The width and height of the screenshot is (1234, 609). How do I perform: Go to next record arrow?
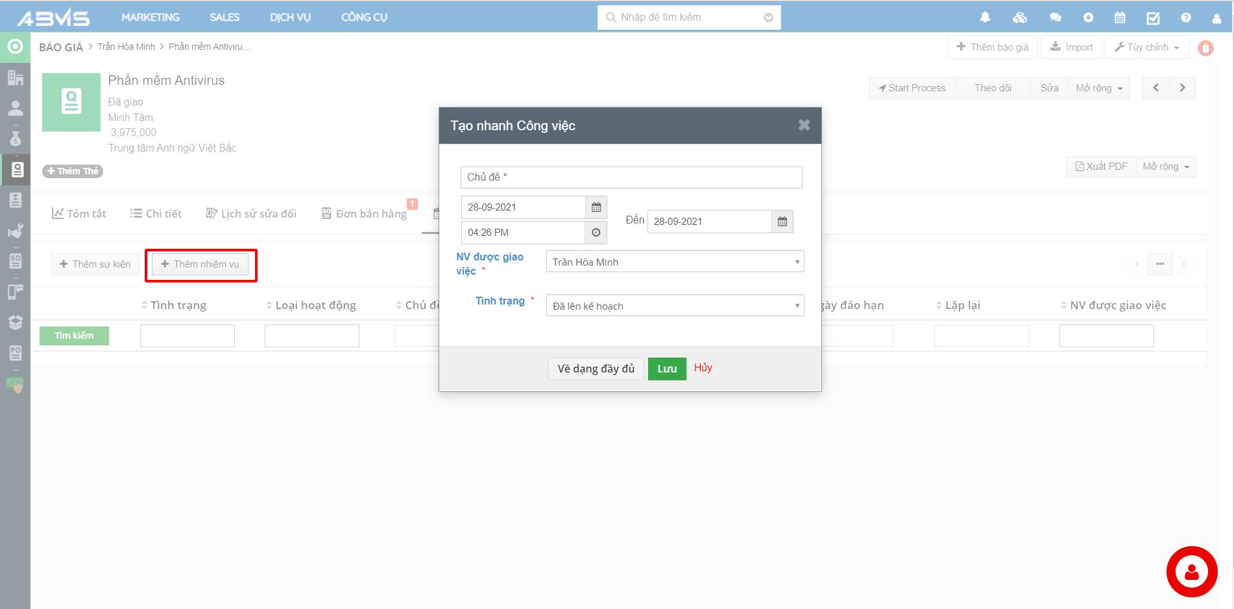[x=1182, y=88]
